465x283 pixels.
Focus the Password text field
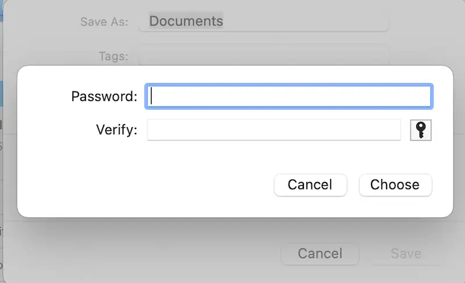coord(288,96)
